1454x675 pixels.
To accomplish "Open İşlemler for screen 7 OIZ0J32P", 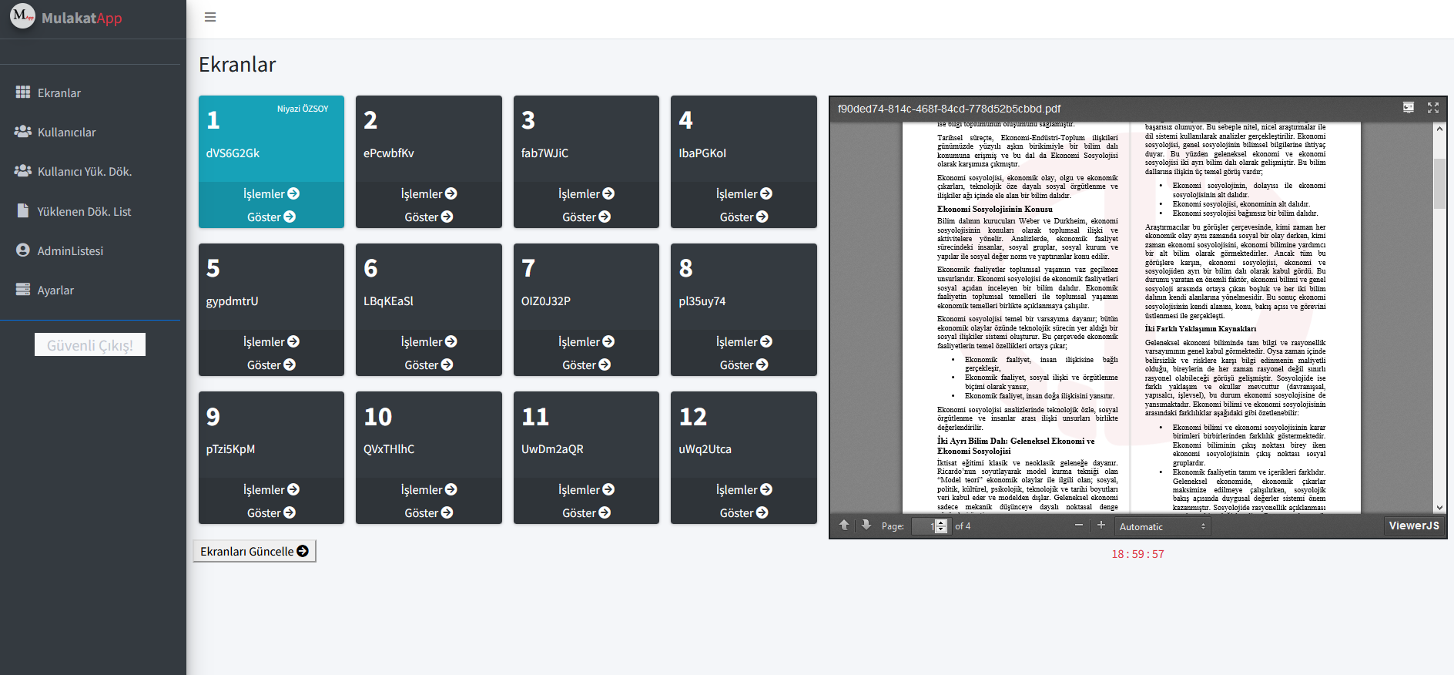I will point(586,341).
